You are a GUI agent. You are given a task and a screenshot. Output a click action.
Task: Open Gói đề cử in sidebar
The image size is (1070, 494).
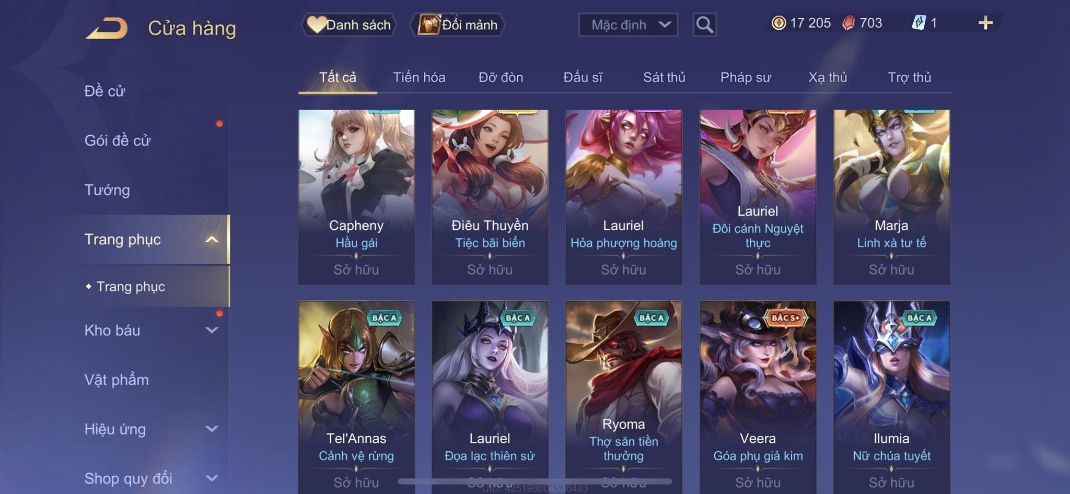coord(118,140)
